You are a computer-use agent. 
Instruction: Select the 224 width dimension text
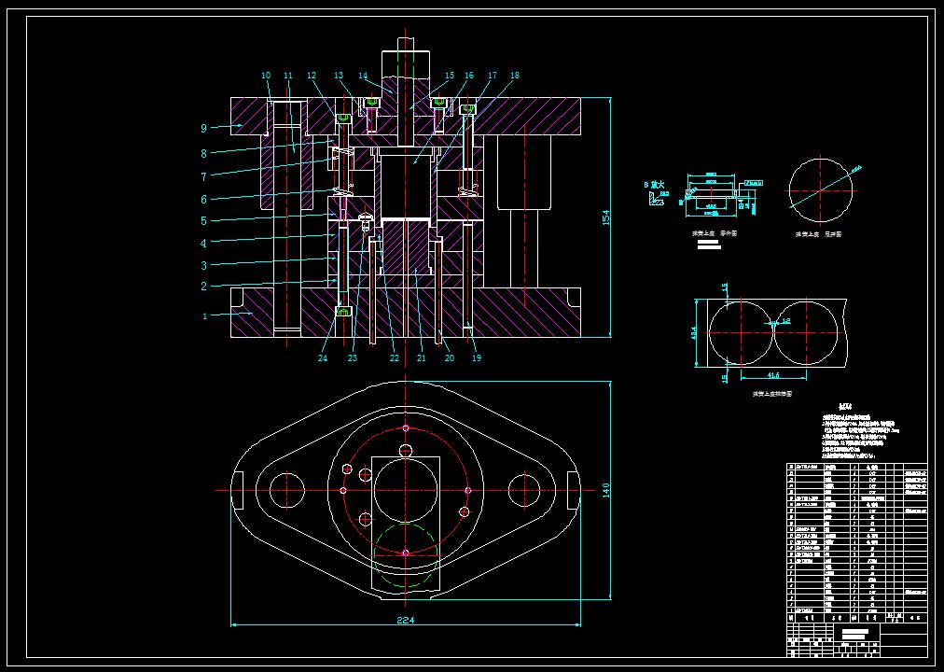click(x=406, y=620)
